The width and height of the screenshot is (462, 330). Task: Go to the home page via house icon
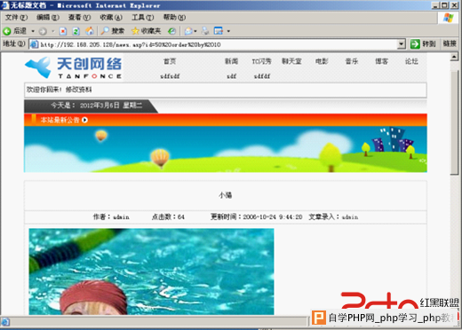tap(90, 31)
